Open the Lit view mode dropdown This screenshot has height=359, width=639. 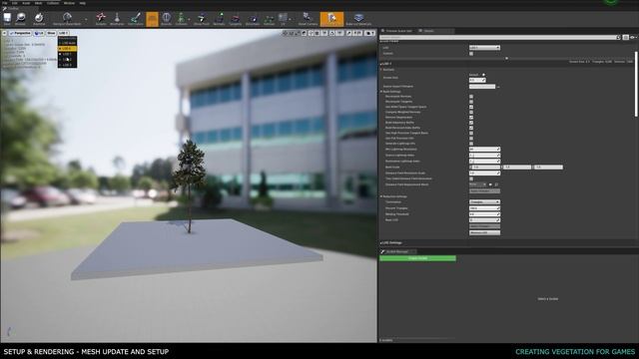(39, 33)
